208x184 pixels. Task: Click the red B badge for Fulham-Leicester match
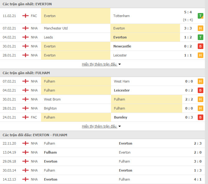click(x=200, y=90)
